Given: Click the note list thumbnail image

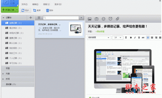Looking at the screenshot, I should click(76, 29).
